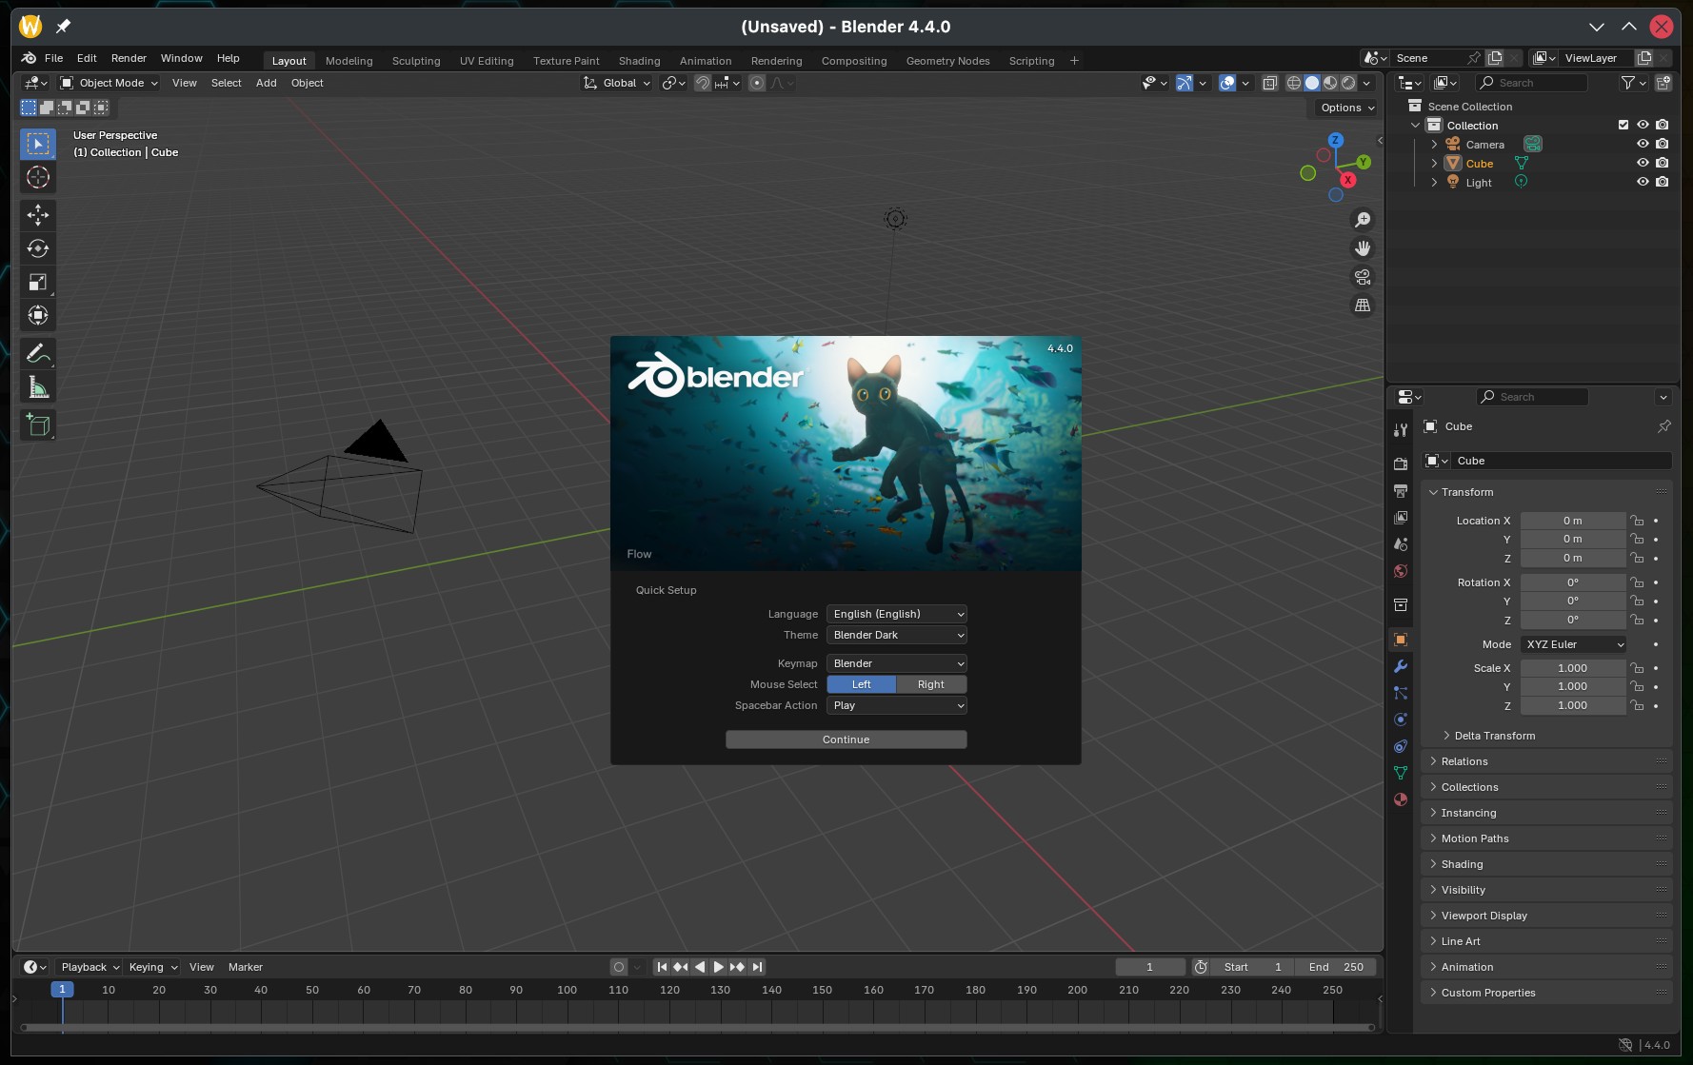Screen dimensions: 1693x1065
Task: Open the Render properties tab
Action: click(1401, 463)
